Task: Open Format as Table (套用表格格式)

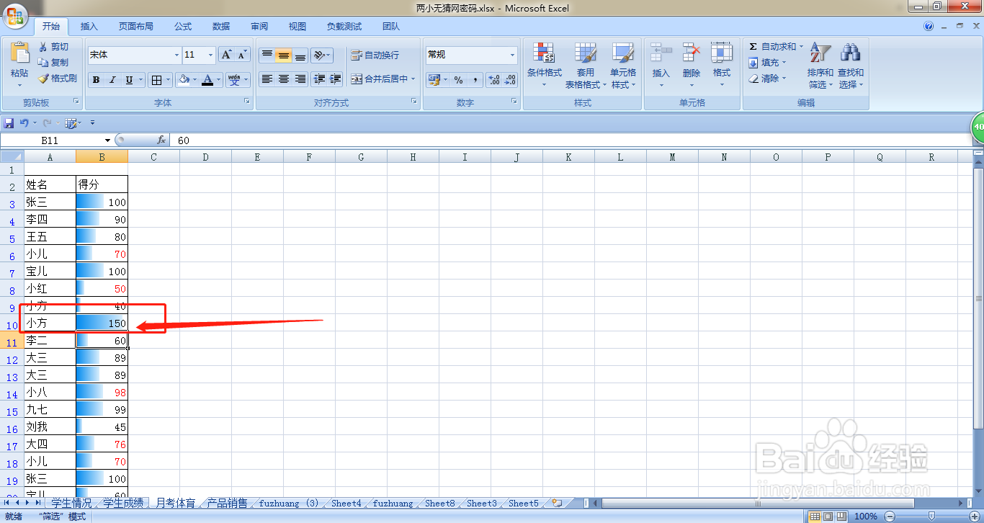Action: (585, 66)
